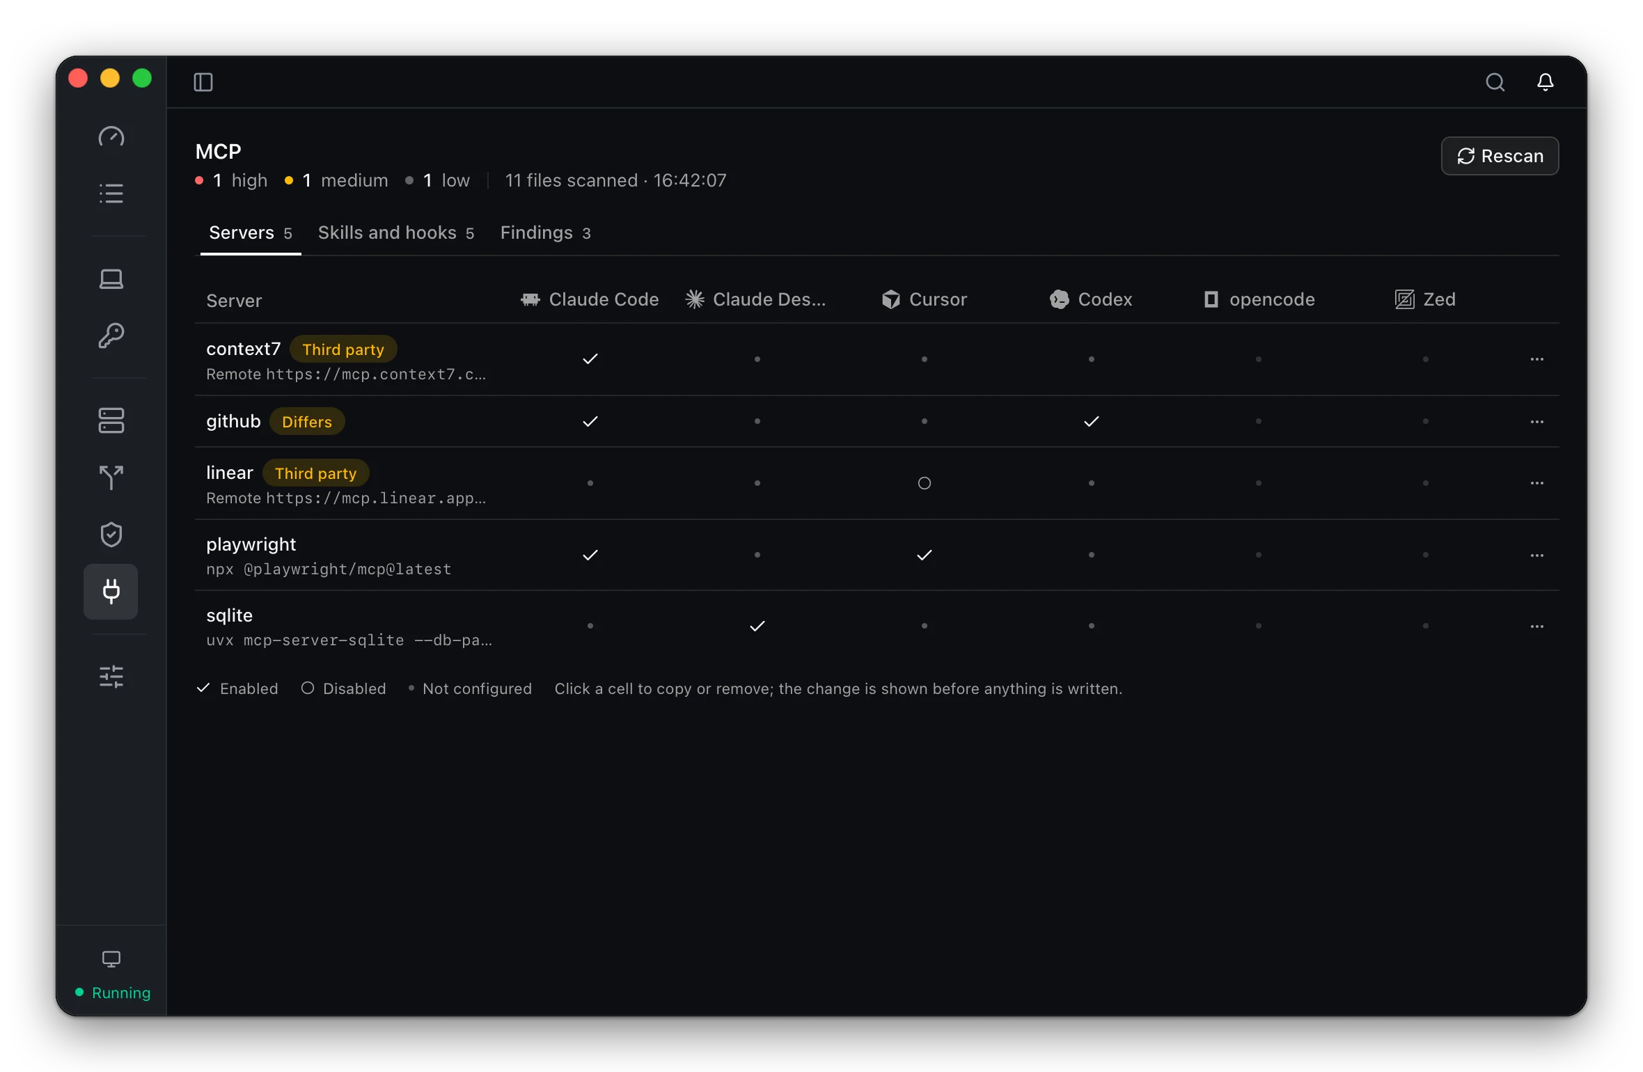
Task: Open the shield check icon in sidebar
Action: coord(111,535)
